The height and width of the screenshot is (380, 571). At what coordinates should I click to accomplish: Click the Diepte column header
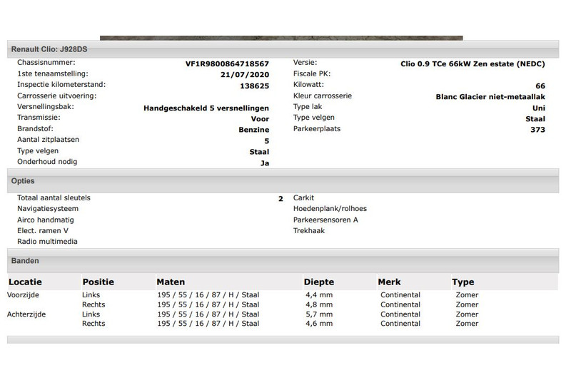(318, 282)
